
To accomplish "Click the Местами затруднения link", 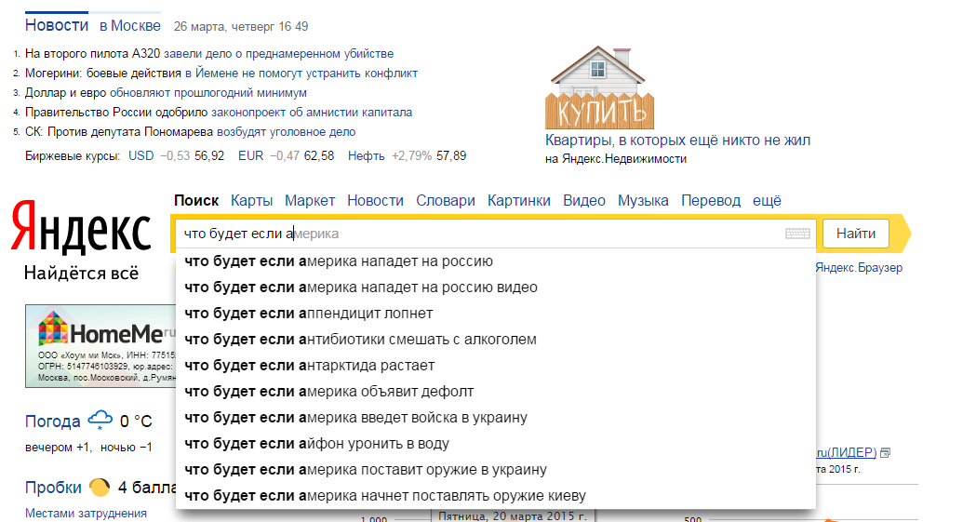I will (x=86, y=514).
